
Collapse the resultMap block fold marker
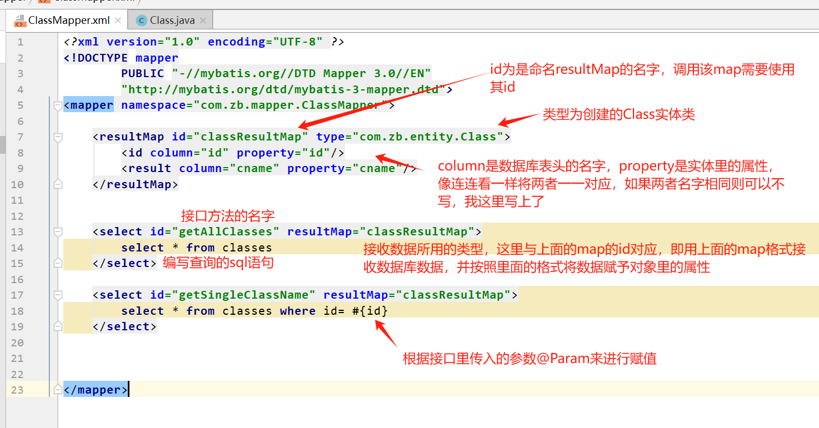point(57,135)
